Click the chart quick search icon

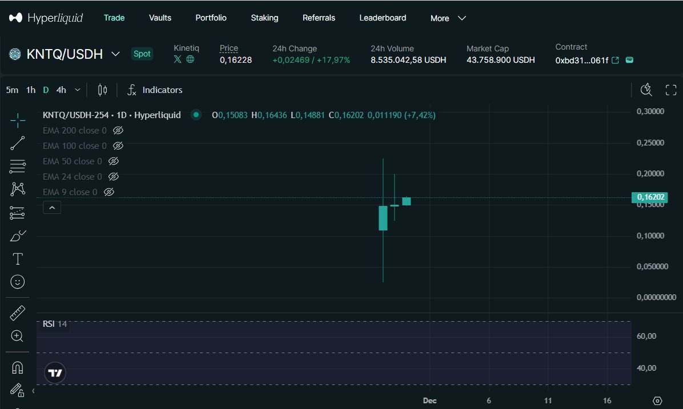[646, 90]
